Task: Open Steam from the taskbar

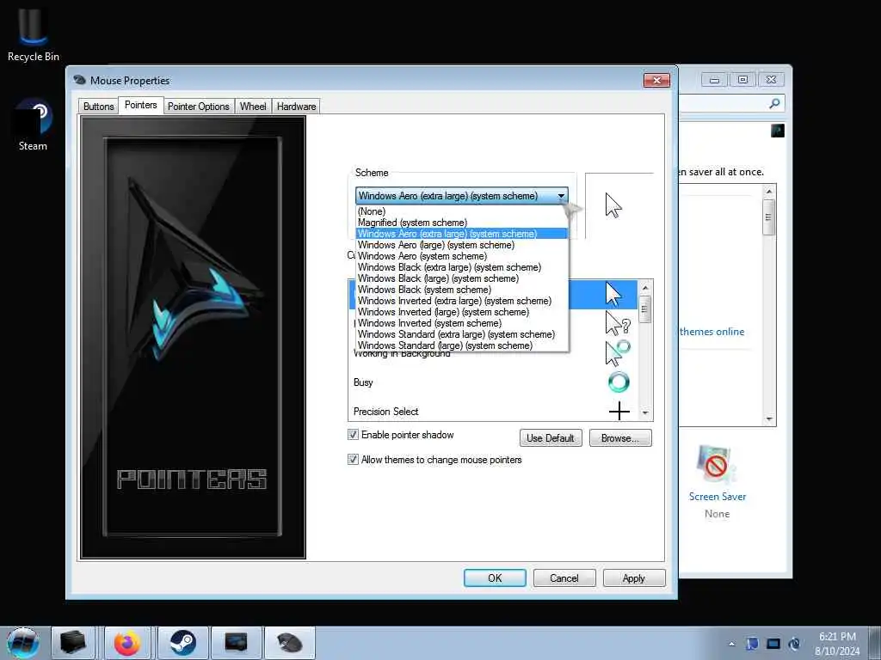Action: (x=182, y=643)
